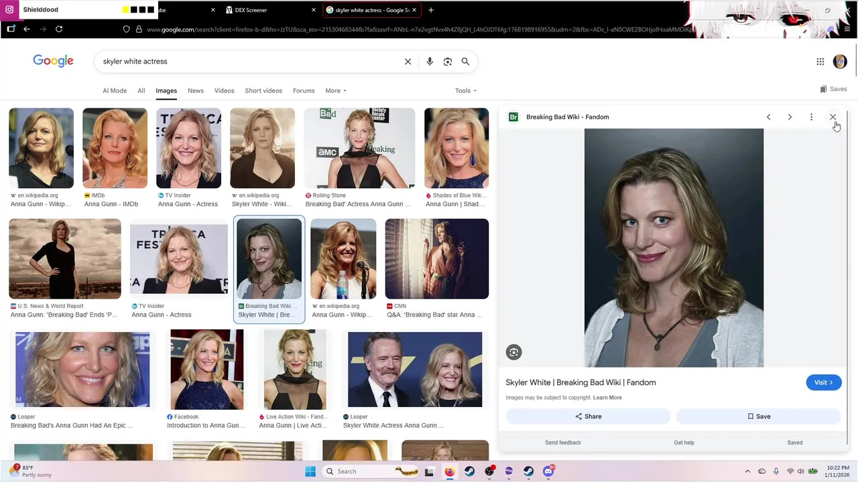Open the Firefox hamburger menu

point(847,29)
